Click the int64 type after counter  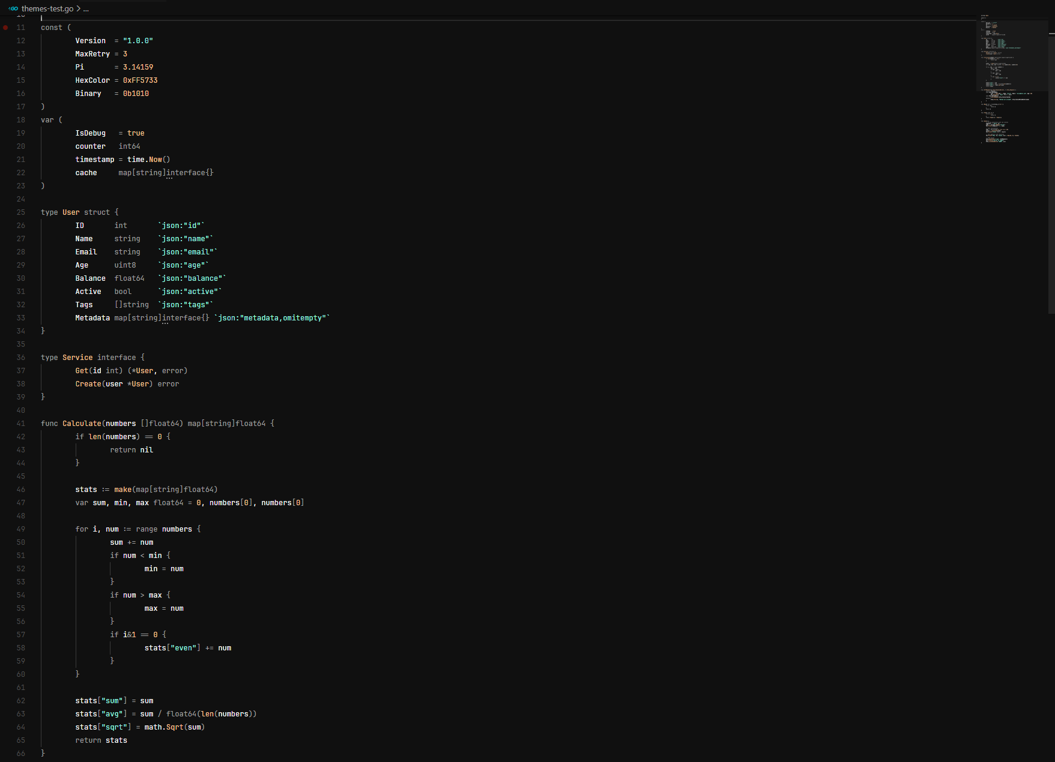tap(129, 146)
